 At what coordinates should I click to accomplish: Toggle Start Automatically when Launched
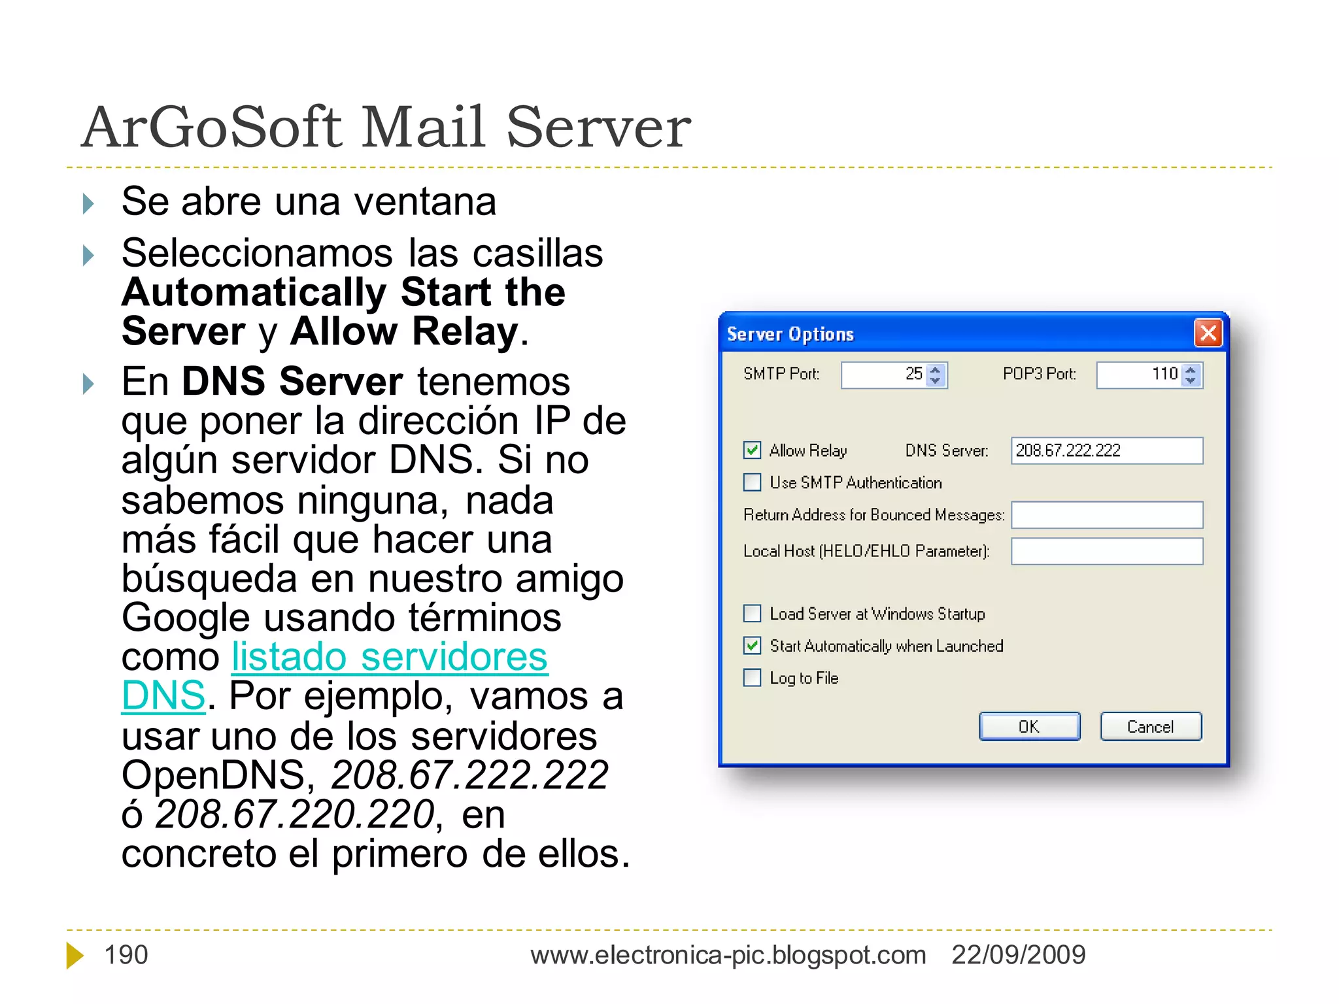(x=752, y=646)
